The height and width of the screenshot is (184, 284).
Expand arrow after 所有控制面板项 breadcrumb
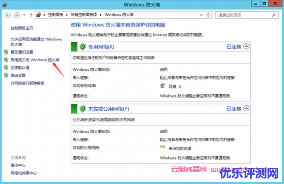click(x=101, y=15)
